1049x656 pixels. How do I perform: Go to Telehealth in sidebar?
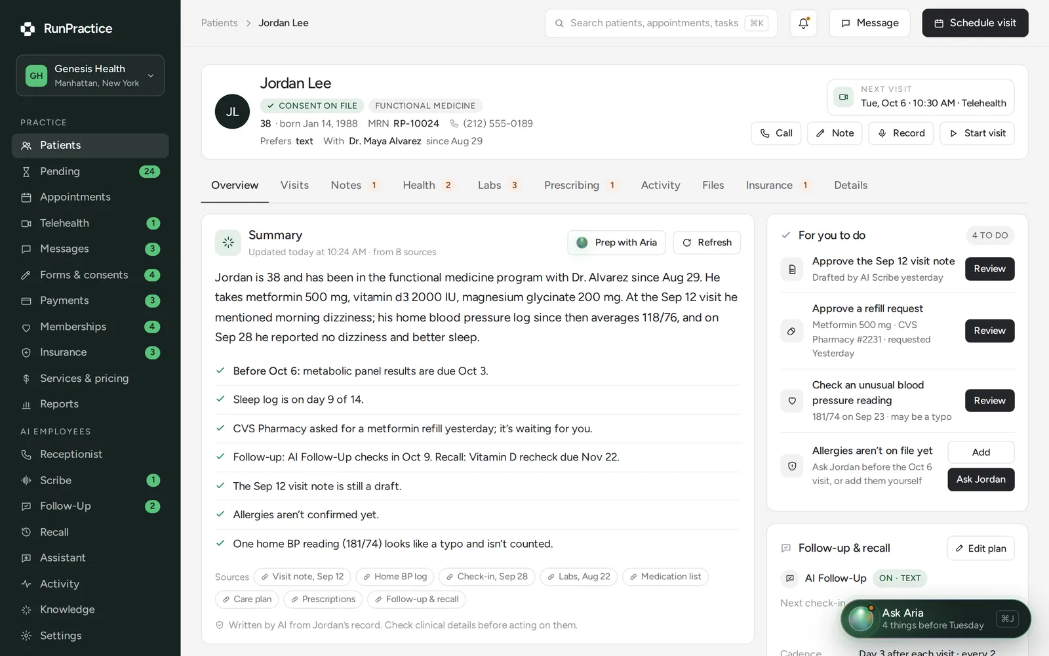pos(90,223)
